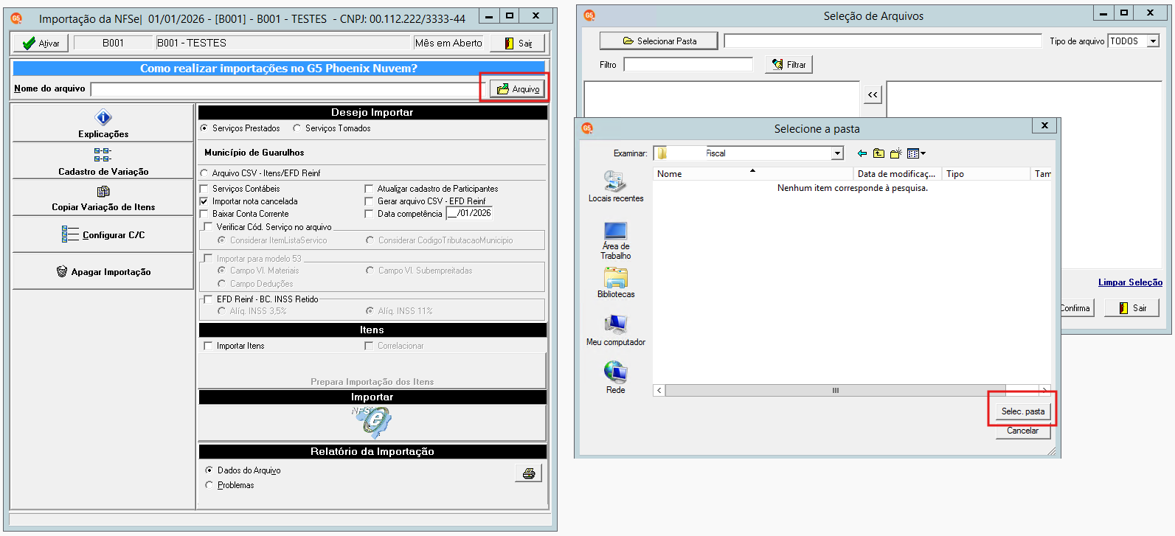This screenshot has height=536, width=1175.
Task: Check Atualizar cadastro de Participantes
Action: click(369, 189)
